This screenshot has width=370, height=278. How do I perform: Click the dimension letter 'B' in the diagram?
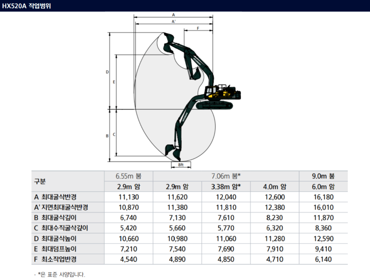click(x=107, y=136)
